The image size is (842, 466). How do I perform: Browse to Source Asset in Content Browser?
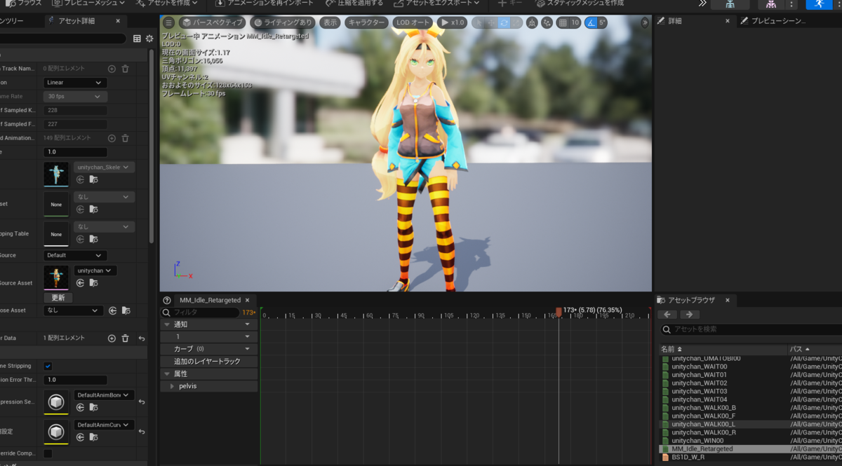coord(93,283)
